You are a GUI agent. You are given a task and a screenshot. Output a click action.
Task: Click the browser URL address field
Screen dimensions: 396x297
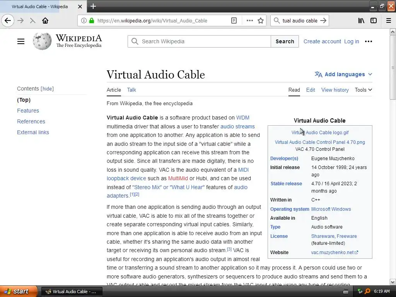point(152,21)
